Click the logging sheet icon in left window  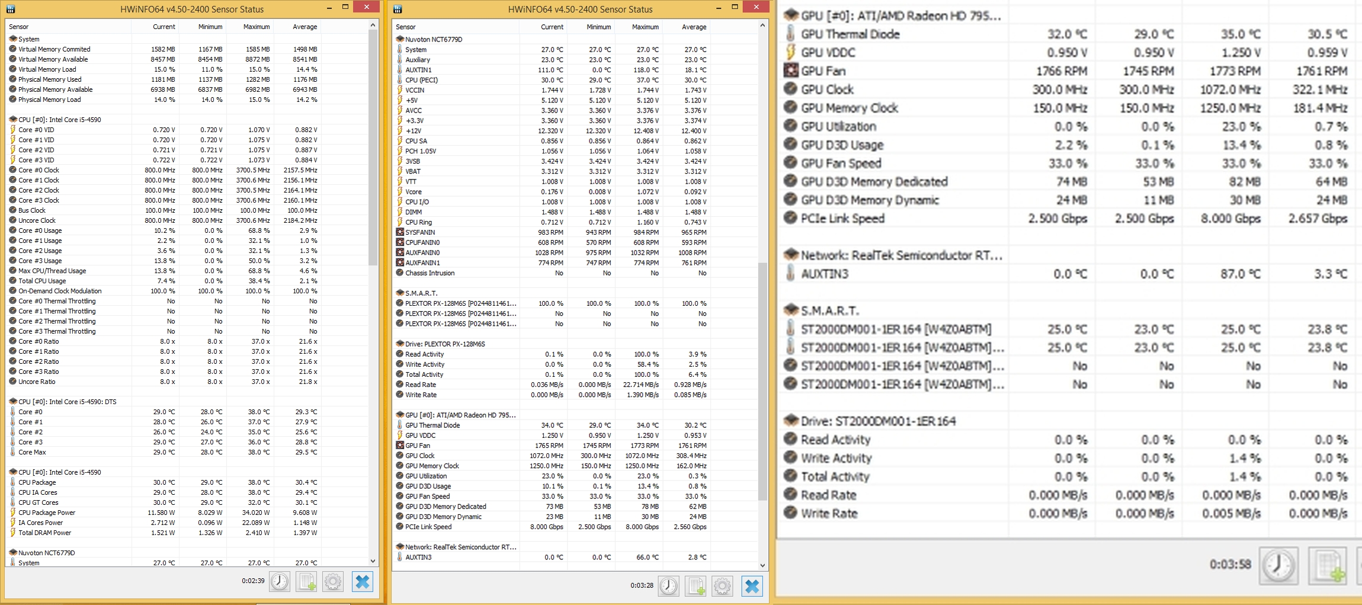tap(306, 582)
